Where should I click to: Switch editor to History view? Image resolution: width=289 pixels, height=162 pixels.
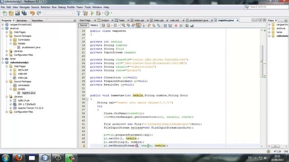(x=94, y=25)
